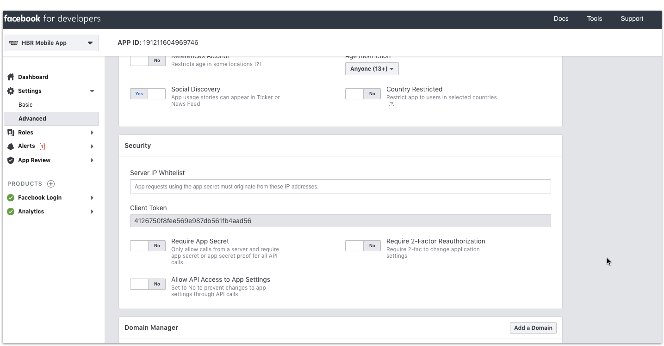Expand the Roles submenu arrow
The width and height of the screenshot is (664, 346).
coord(92,133)
